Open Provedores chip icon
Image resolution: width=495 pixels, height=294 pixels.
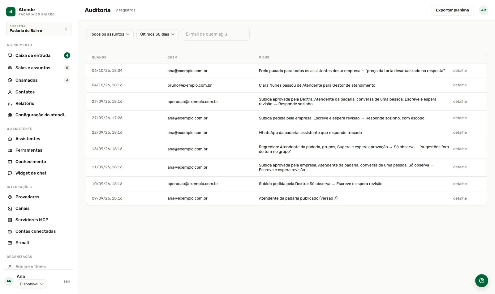pos(10,197)
